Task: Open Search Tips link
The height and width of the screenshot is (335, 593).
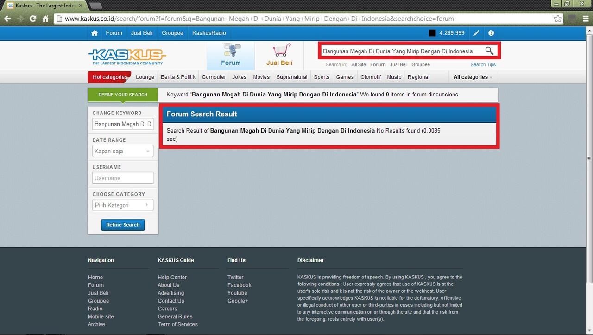Action: click(x=483, y=65)
